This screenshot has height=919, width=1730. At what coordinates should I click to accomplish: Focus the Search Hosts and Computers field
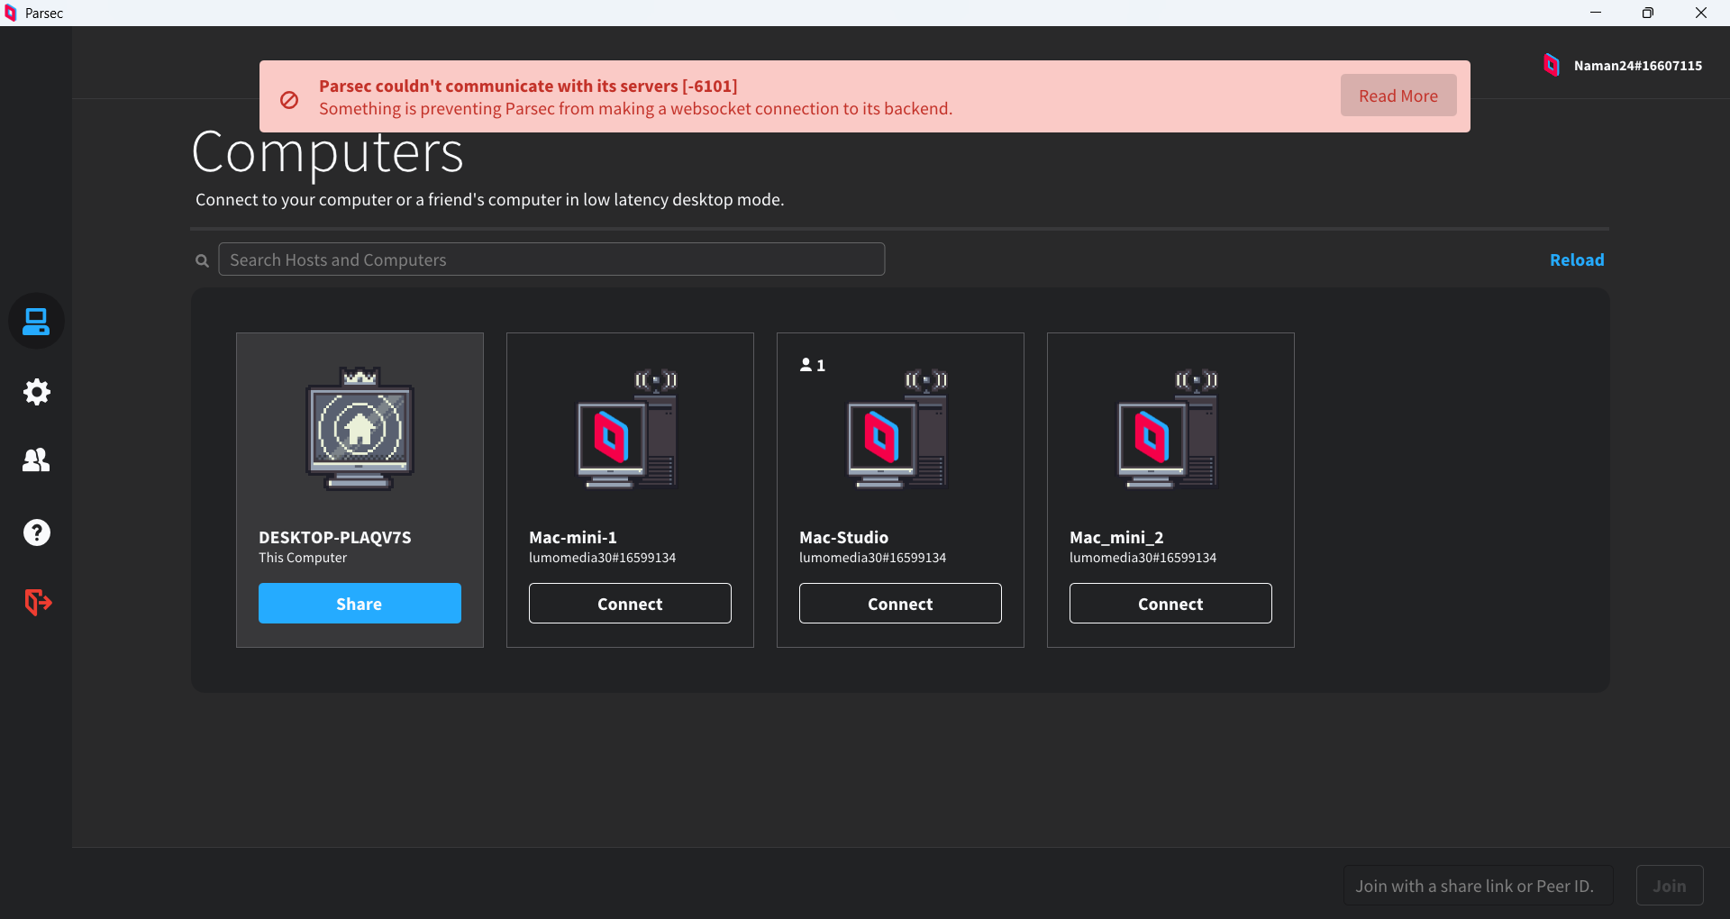551,259
